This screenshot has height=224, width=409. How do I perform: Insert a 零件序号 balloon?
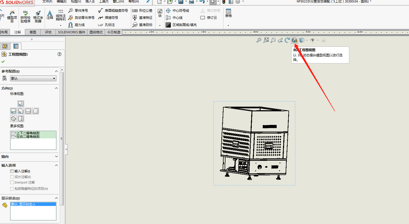[x=78, y=10]
